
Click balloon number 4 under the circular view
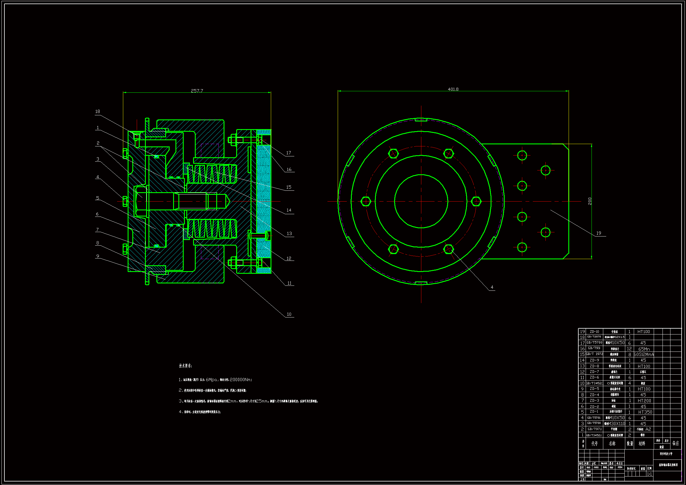[x=492, y=287]
